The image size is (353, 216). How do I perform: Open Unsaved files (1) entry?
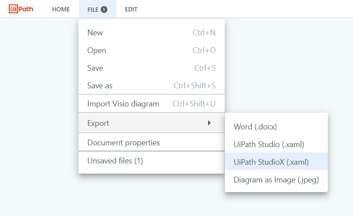152,161
